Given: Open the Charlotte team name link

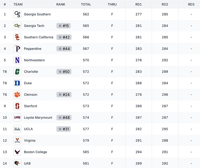Looking at the screenshot, I should [x=31, y=72].
